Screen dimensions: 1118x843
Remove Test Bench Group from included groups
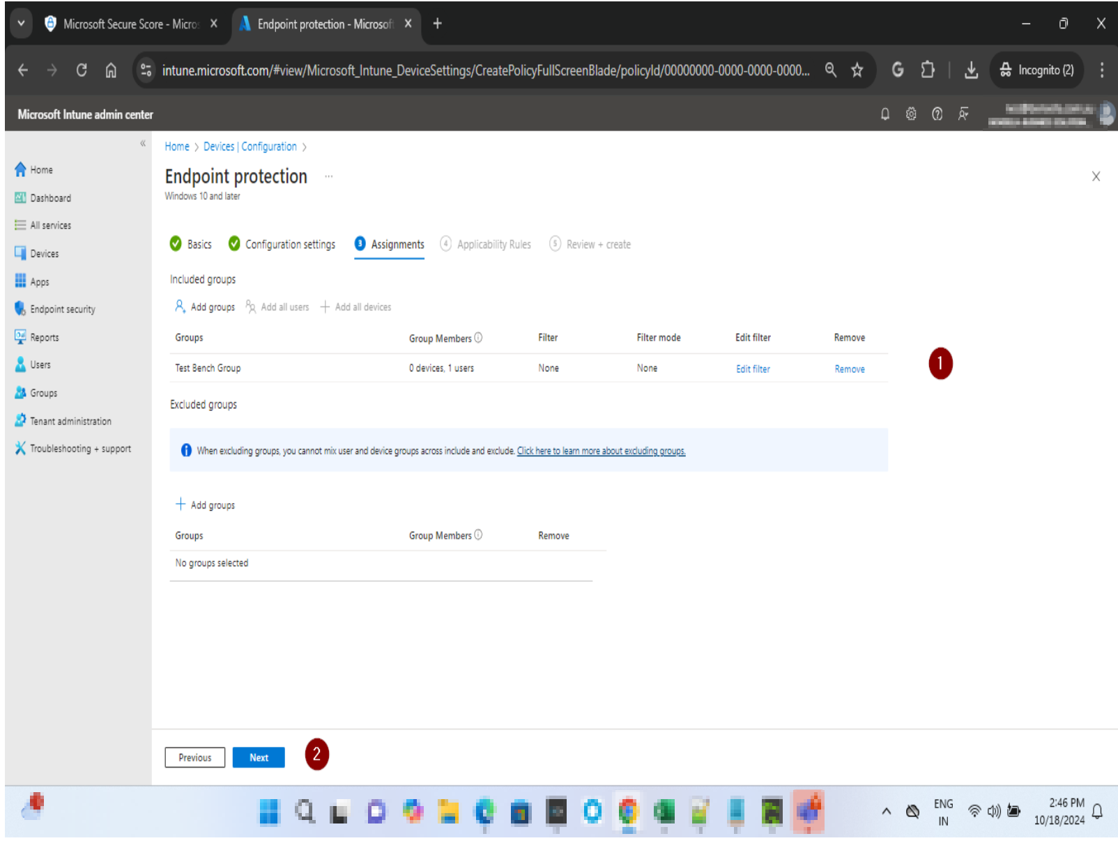click(850, 369)
